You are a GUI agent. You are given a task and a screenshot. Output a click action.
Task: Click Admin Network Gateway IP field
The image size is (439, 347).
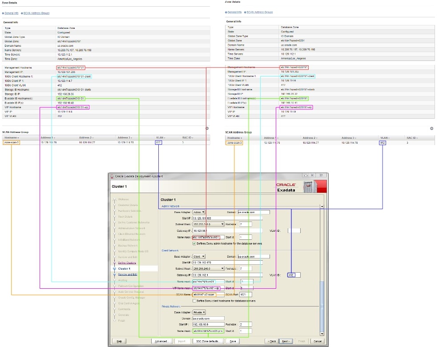[228, 231]
